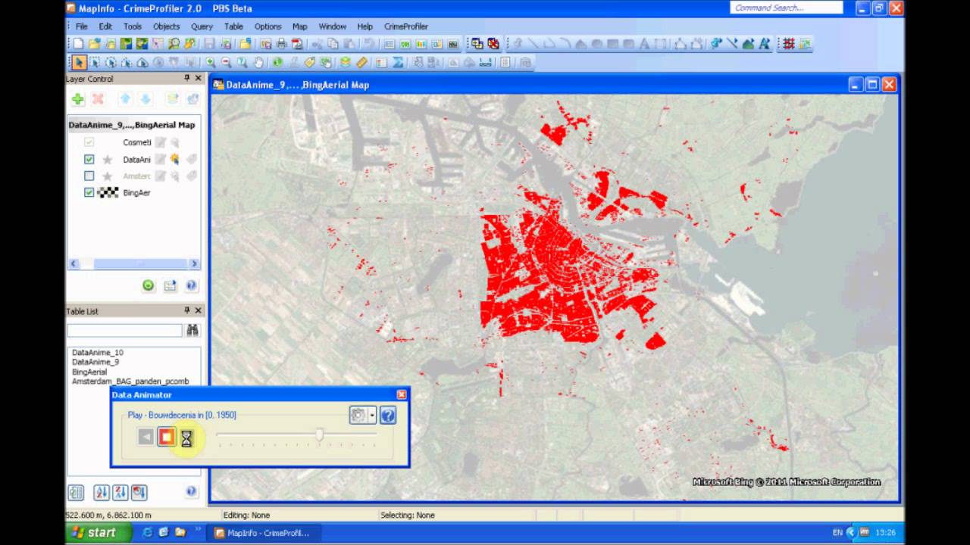Click the binoculars icon in Table List

tap(192, 330)
